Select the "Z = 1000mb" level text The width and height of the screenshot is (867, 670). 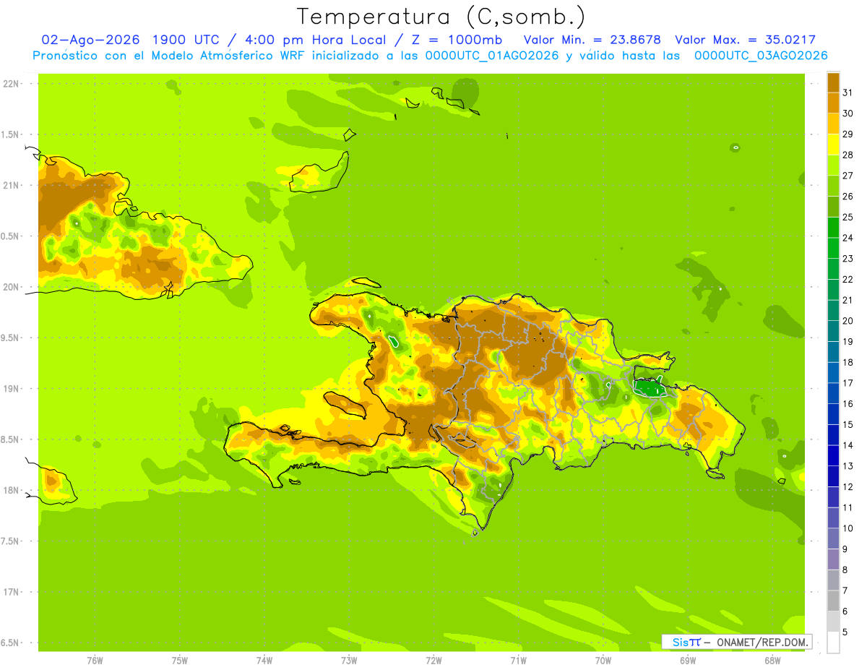pos(457,40)
